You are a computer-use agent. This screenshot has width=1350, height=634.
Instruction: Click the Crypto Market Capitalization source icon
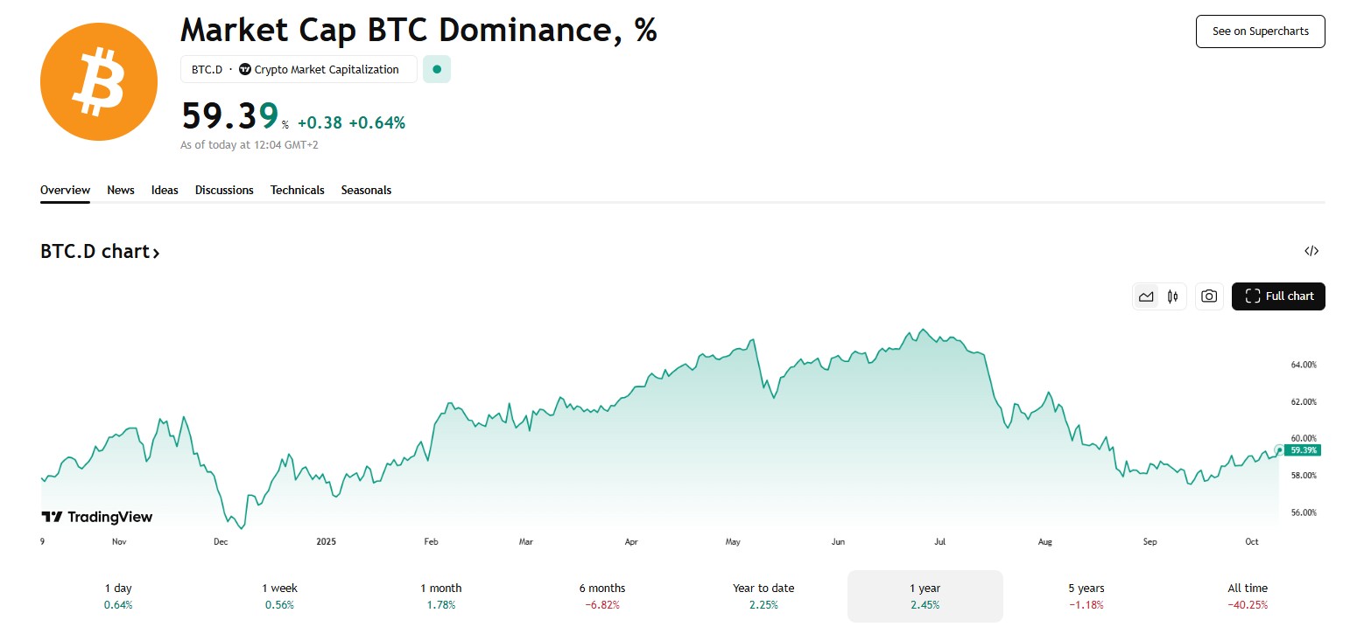pos(245,70)
